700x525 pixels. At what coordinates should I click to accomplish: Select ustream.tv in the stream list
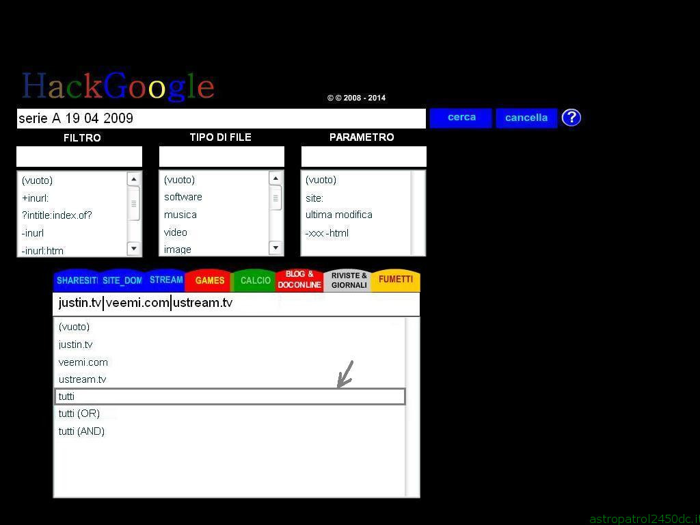tap(83, 379)
